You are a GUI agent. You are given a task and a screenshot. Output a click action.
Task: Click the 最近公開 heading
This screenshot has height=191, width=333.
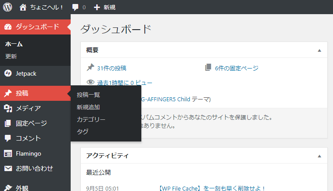(x=98, y=172)
